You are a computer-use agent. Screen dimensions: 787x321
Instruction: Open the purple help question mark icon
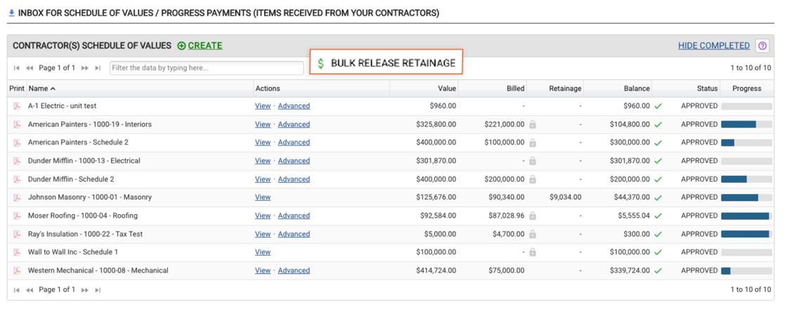coord(762,46)
